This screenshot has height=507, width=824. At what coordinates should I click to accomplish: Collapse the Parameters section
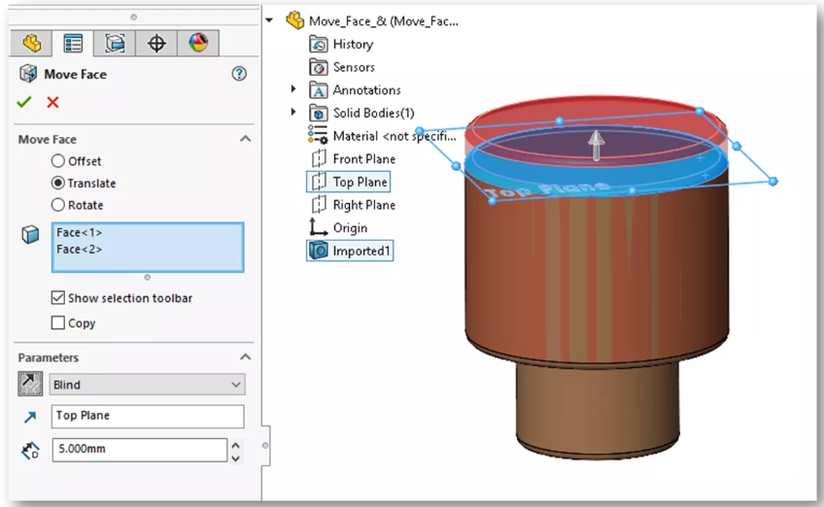(246, 356)
